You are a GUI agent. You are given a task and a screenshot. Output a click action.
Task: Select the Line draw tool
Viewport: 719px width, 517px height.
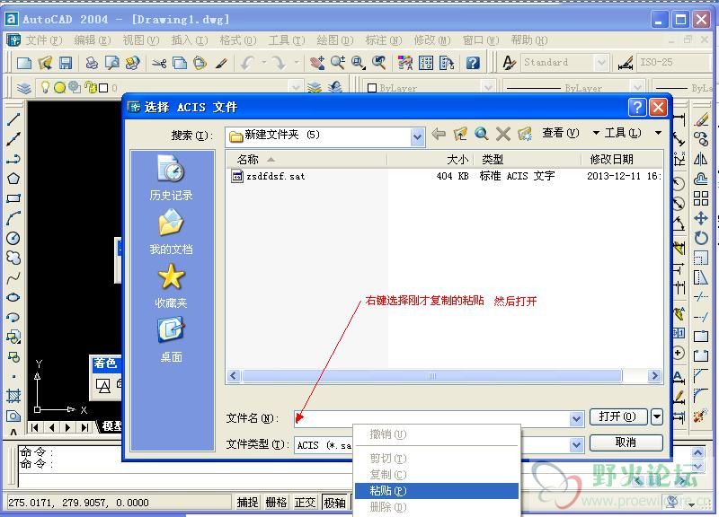pos(13,119)
